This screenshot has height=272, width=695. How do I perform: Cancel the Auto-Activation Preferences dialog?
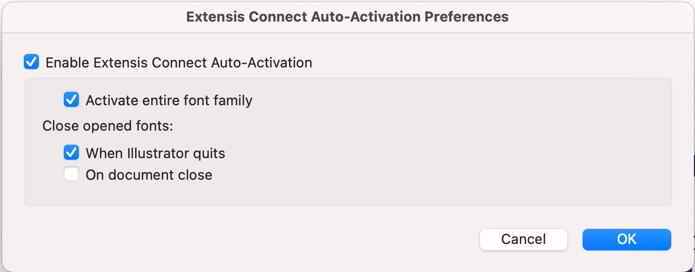(x=523, y=239)
